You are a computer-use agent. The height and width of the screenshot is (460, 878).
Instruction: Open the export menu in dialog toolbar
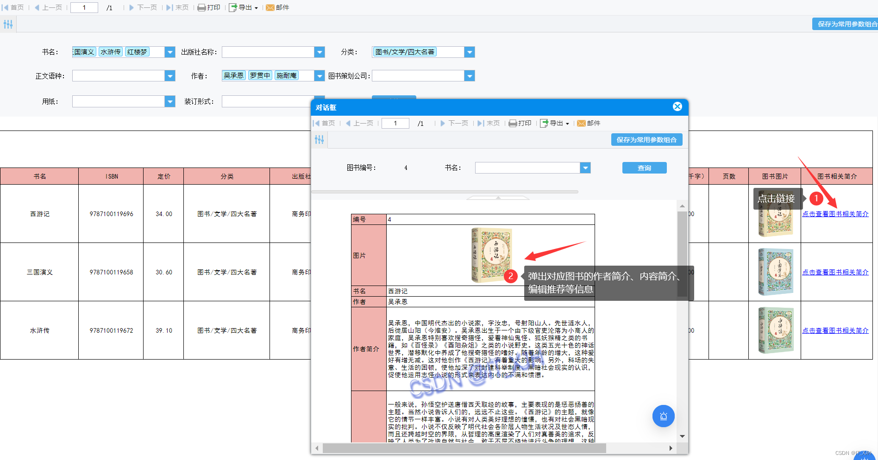click(x=555, y=123)
